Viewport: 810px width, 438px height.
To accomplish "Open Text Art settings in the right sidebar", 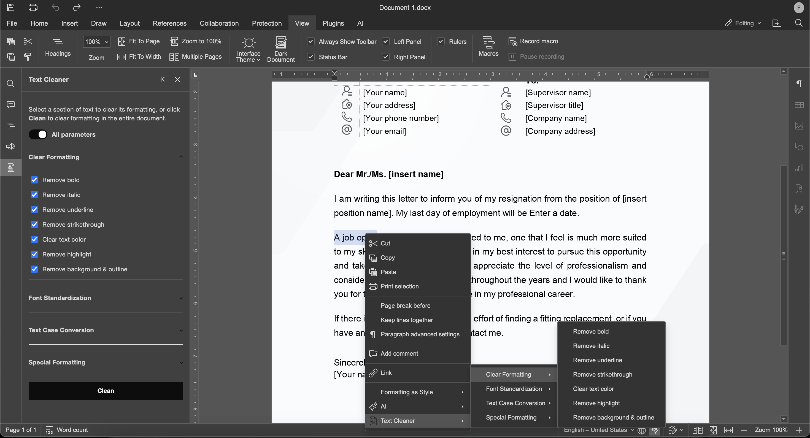I will click(799, 188).
